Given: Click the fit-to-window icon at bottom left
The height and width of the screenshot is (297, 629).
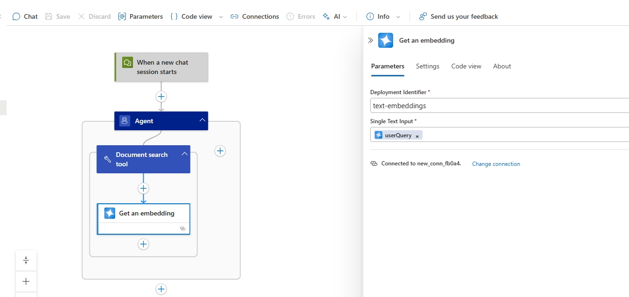Looking at the screenshot, I should point(26,260).
